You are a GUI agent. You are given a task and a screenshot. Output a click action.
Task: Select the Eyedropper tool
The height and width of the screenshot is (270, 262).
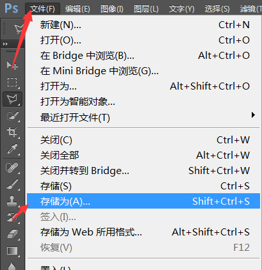coord(12,149)
